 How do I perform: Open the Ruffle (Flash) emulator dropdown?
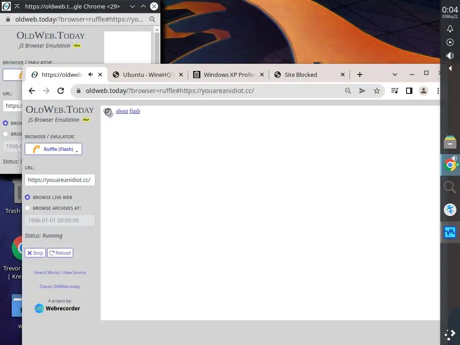click(x=53, y=149)
